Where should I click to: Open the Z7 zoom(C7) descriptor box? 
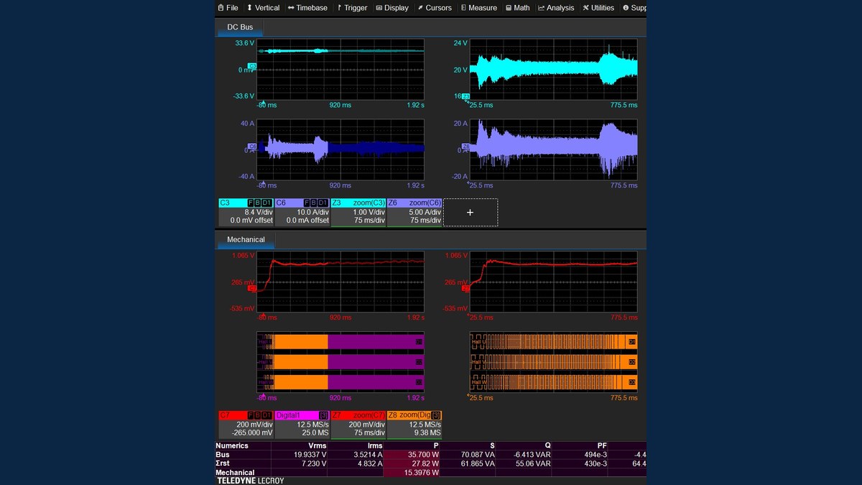click(358, 424)
